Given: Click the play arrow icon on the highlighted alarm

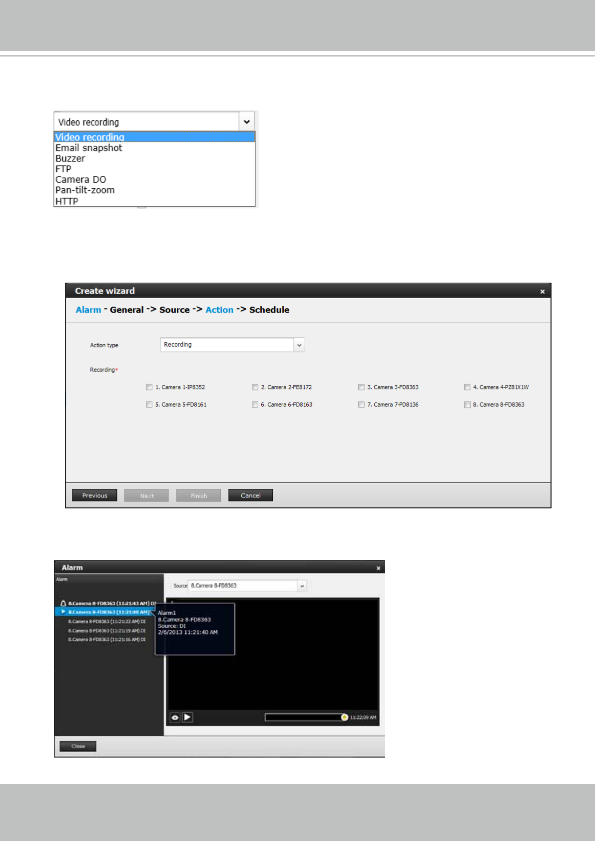Looking at the screenshot, I should pyautogui.click(x=63, y=612).
